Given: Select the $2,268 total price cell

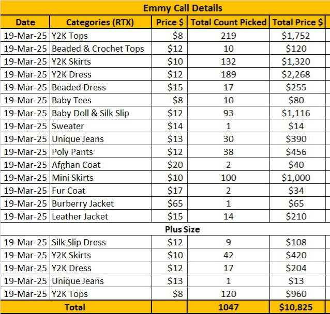Looking at the screenshot, I should coord(297,74).
